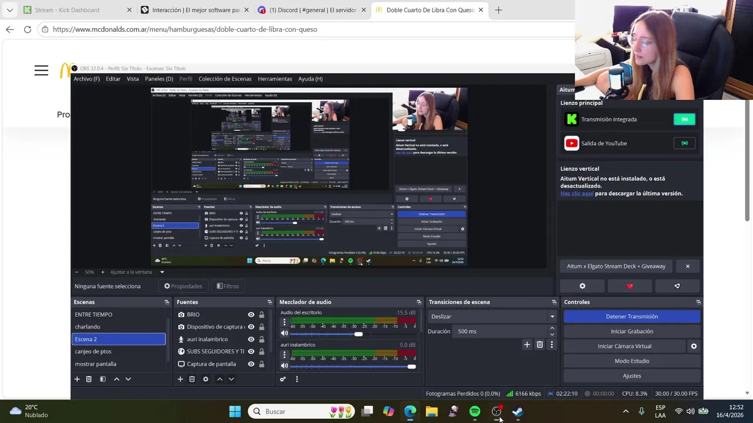
Task: Open Paneles (D) menu
Action: tap(159, 79)
